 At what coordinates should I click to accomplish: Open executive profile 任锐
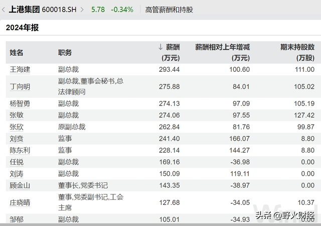pyautogui.click(x=17, y=162)
